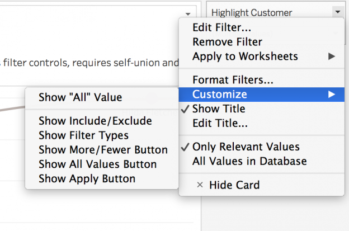
Task: Click the X icon beside Hide Card
Action: click(200, 185)
